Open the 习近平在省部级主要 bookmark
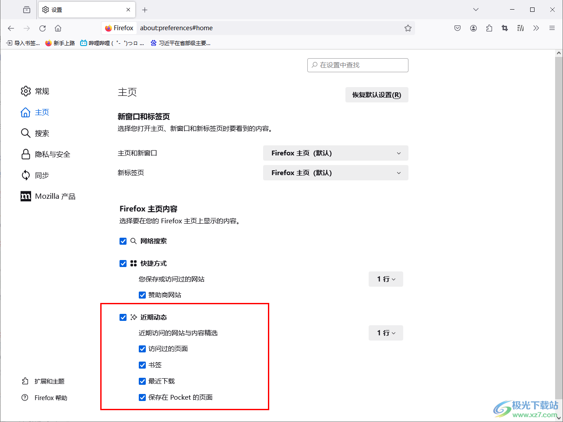The image size is (563, 422). click(x=180, y=43)
